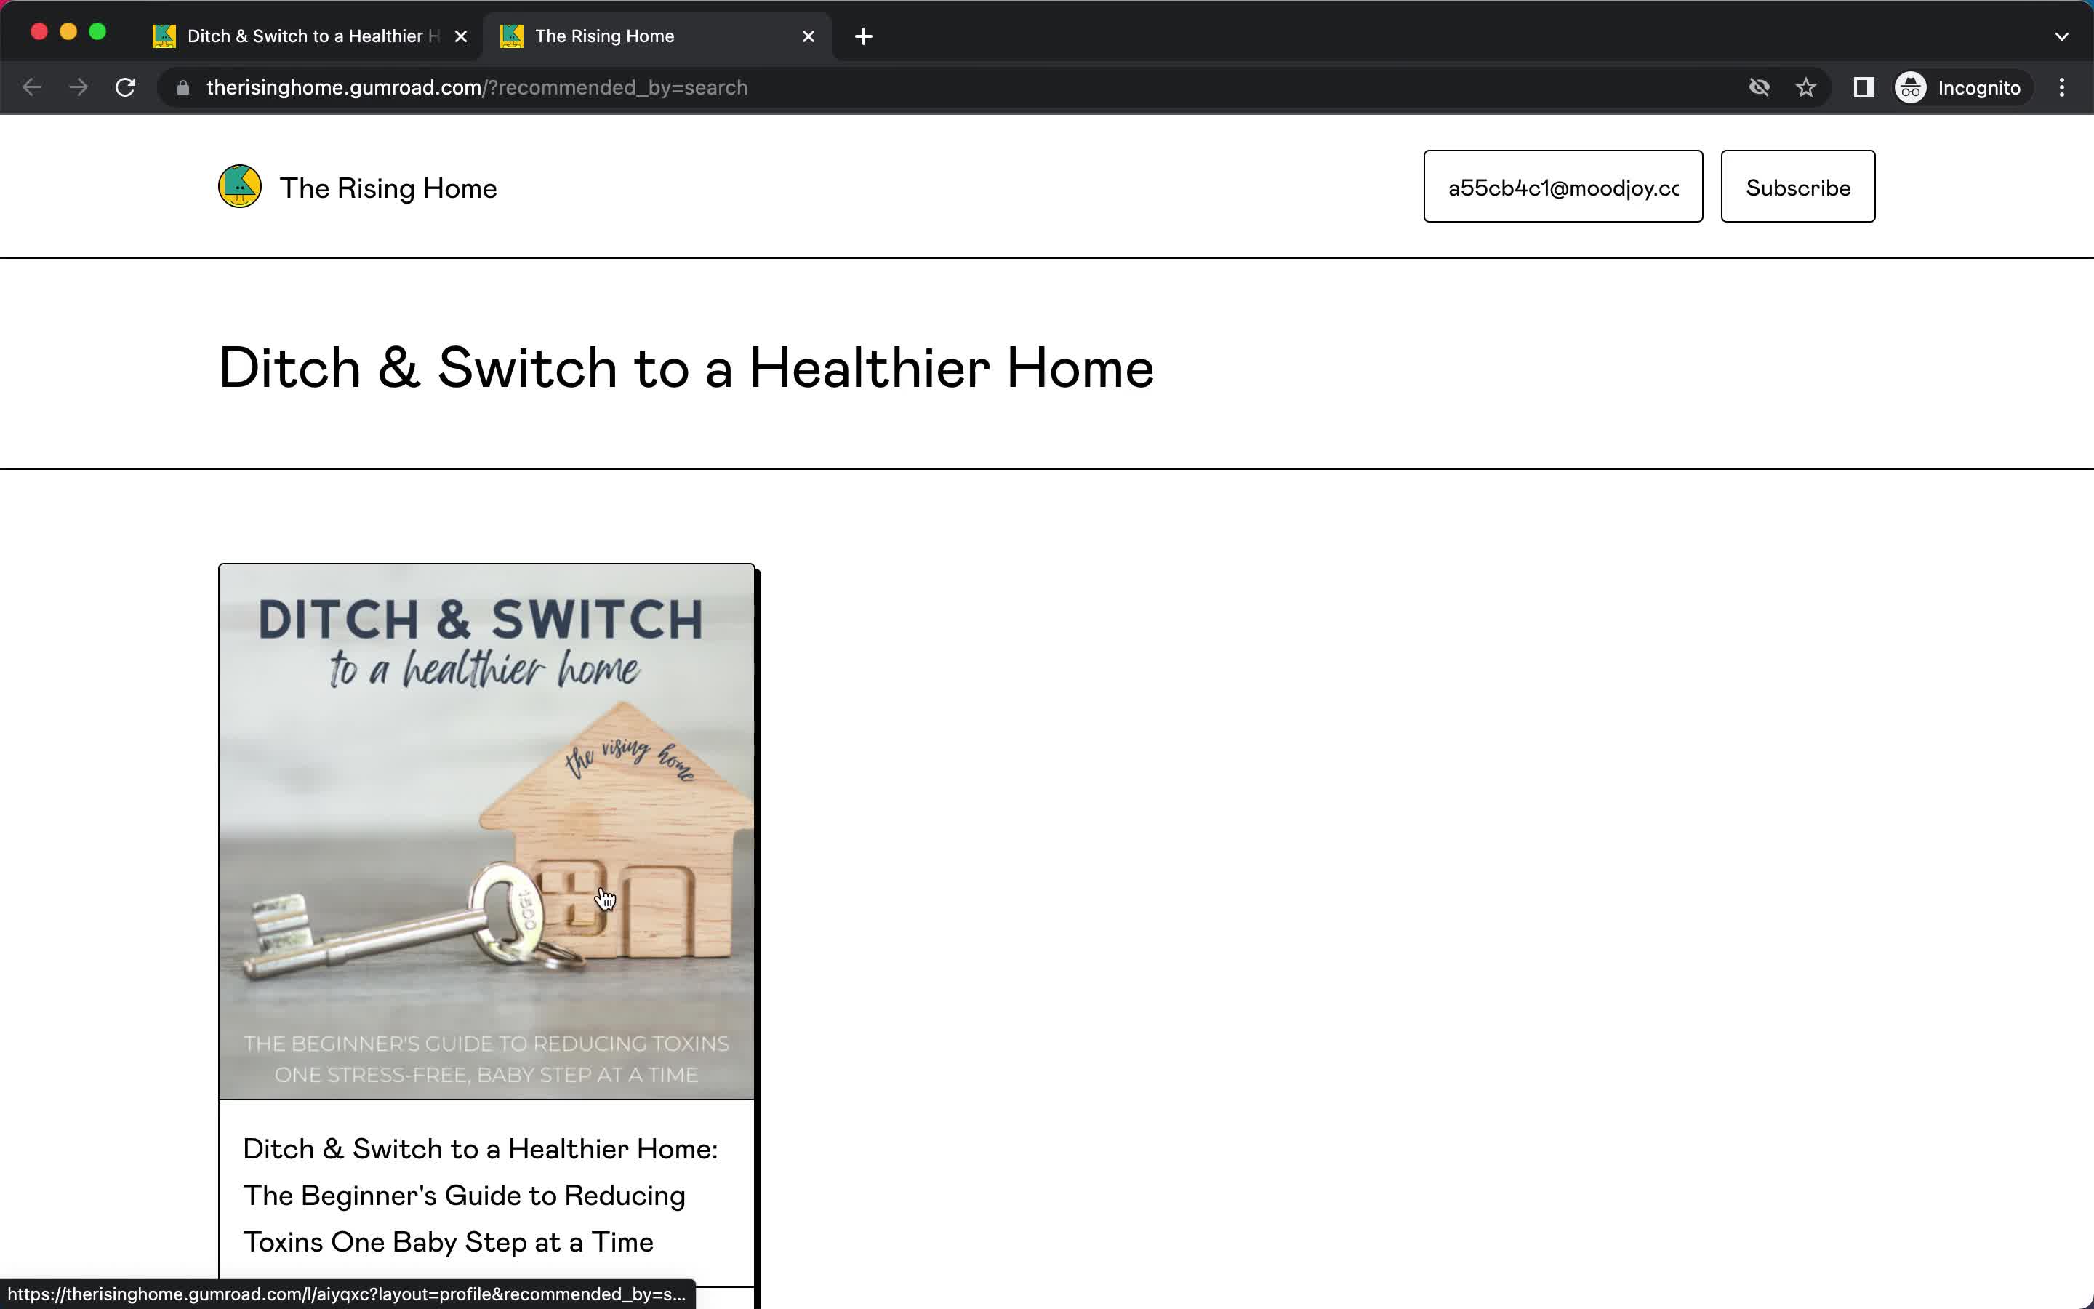
Task: Click the reload/refresh icon
Action: pos(125,87)
